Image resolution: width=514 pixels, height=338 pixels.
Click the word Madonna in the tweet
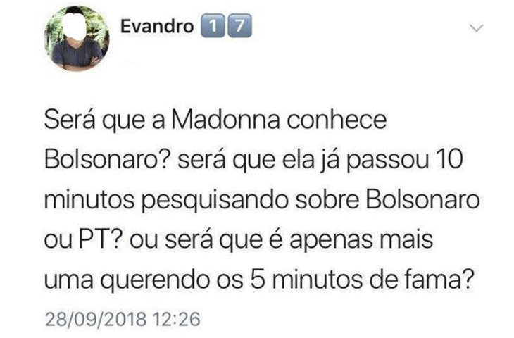pyautogui.click(x=226, y=120)
